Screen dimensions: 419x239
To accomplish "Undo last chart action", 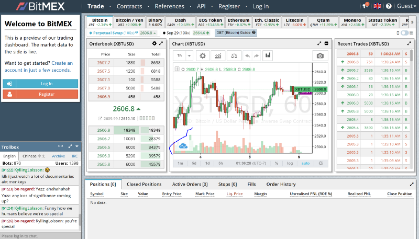I will (247, 55).
